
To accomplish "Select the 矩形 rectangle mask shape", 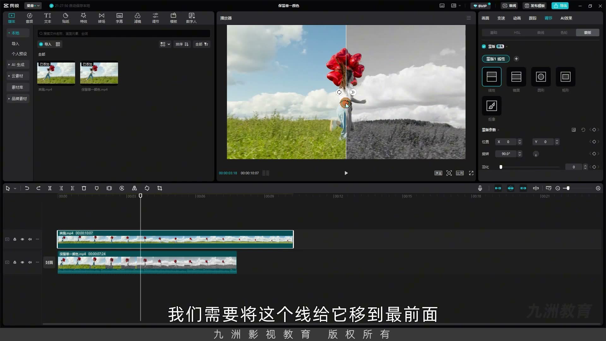I will 565,77.
